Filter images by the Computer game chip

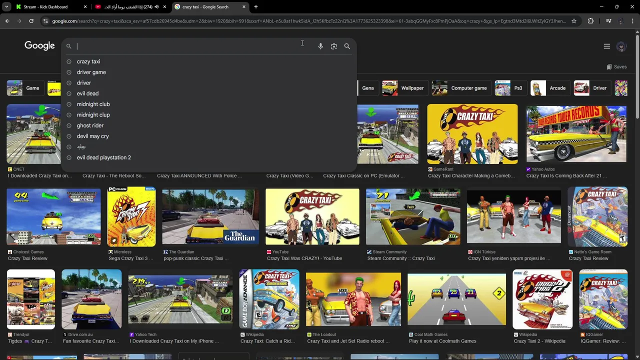461,88
